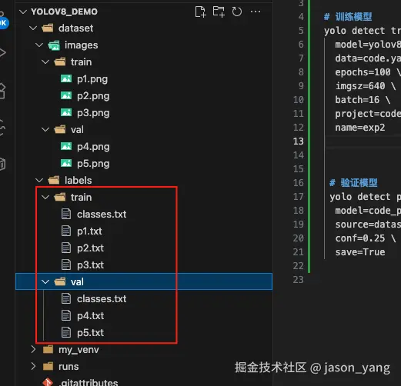Viewport: 401px width, 386px height.
Task: Click the document icon beside p5.txt
Action: pyautogui.click(x=66, y=332)
